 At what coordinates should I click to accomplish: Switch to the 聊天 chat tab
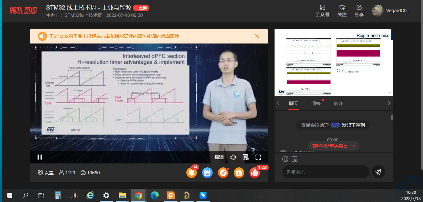click(x=294, y=103)
